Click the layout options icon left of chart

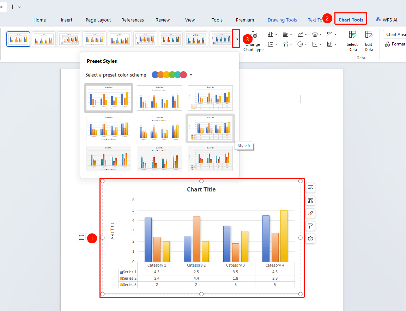click(x=81, y=238)
